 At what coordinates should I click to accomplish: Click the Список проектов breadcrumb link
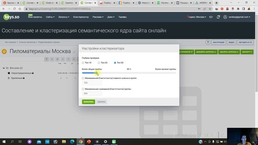click(27, 42)
